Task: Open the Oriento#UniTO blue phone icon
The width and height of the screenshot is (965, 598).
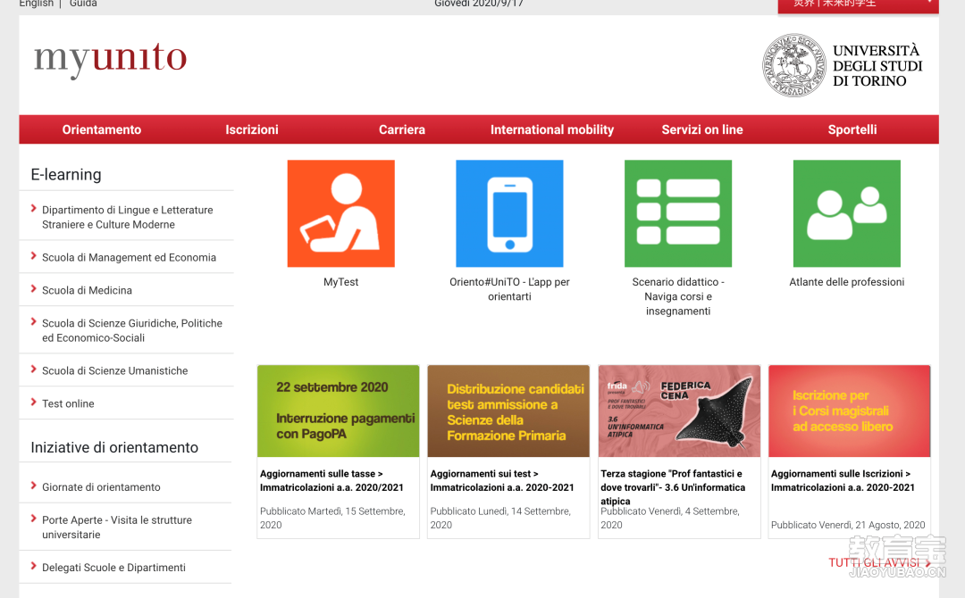Action: point(509,213)
